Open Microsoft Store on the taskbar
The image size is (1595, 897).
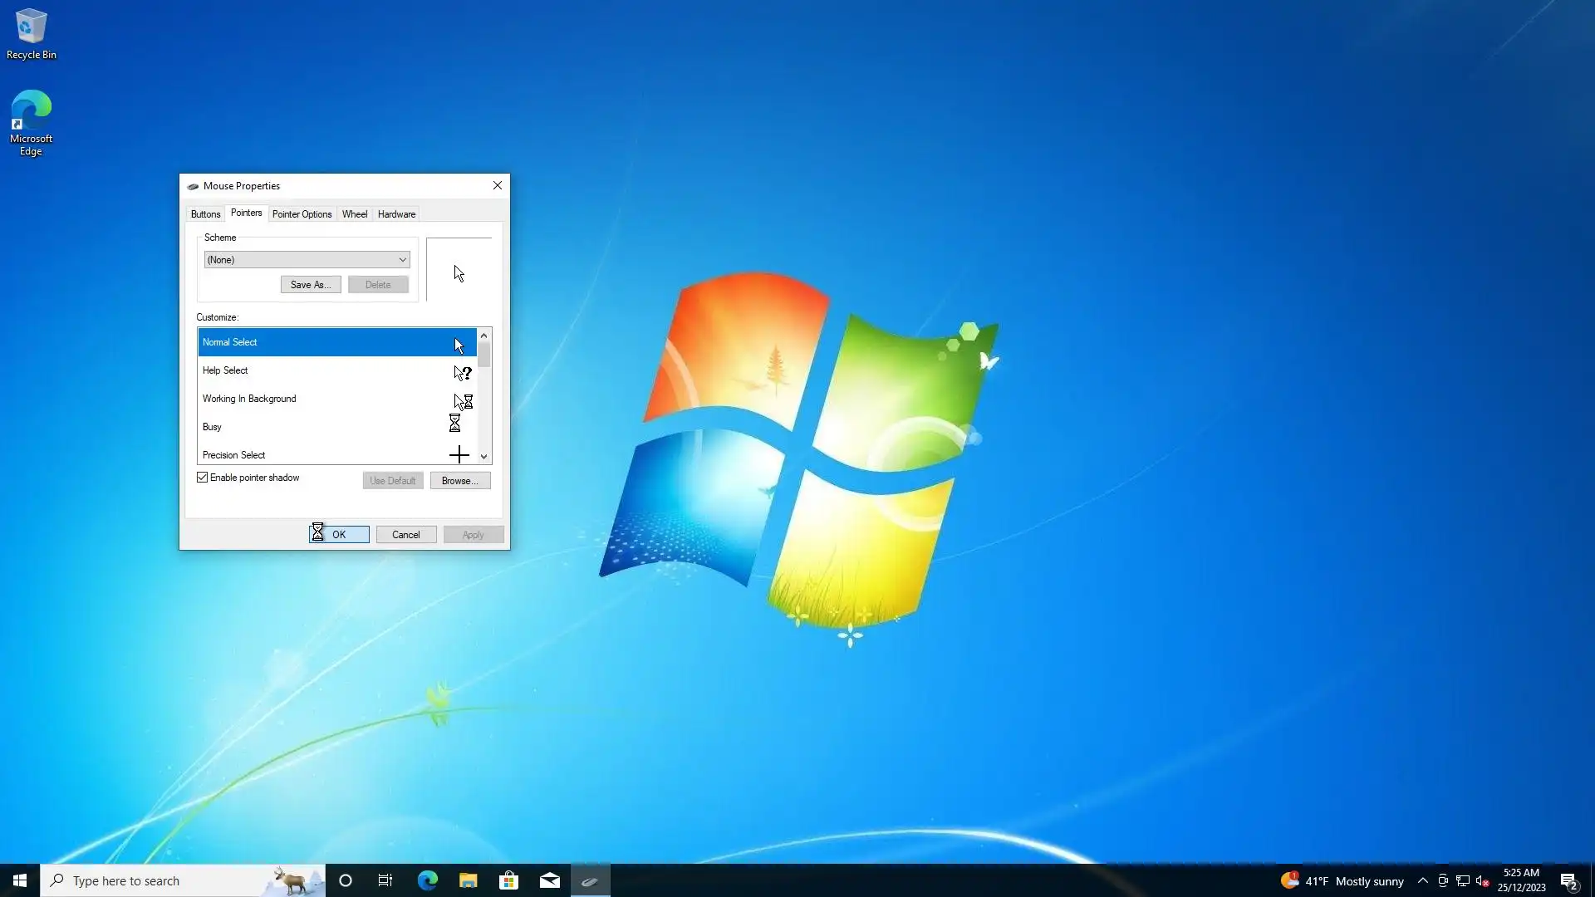coord(508,880)
